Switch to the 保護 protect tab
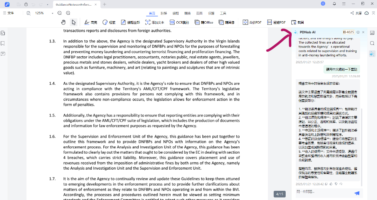Screen dimensions: 377x200 point(211,13)
